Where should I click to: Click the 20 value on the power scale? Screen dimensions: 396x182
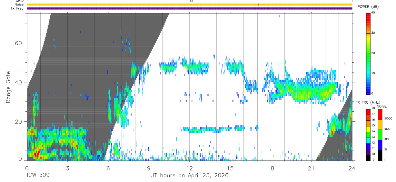373,53
